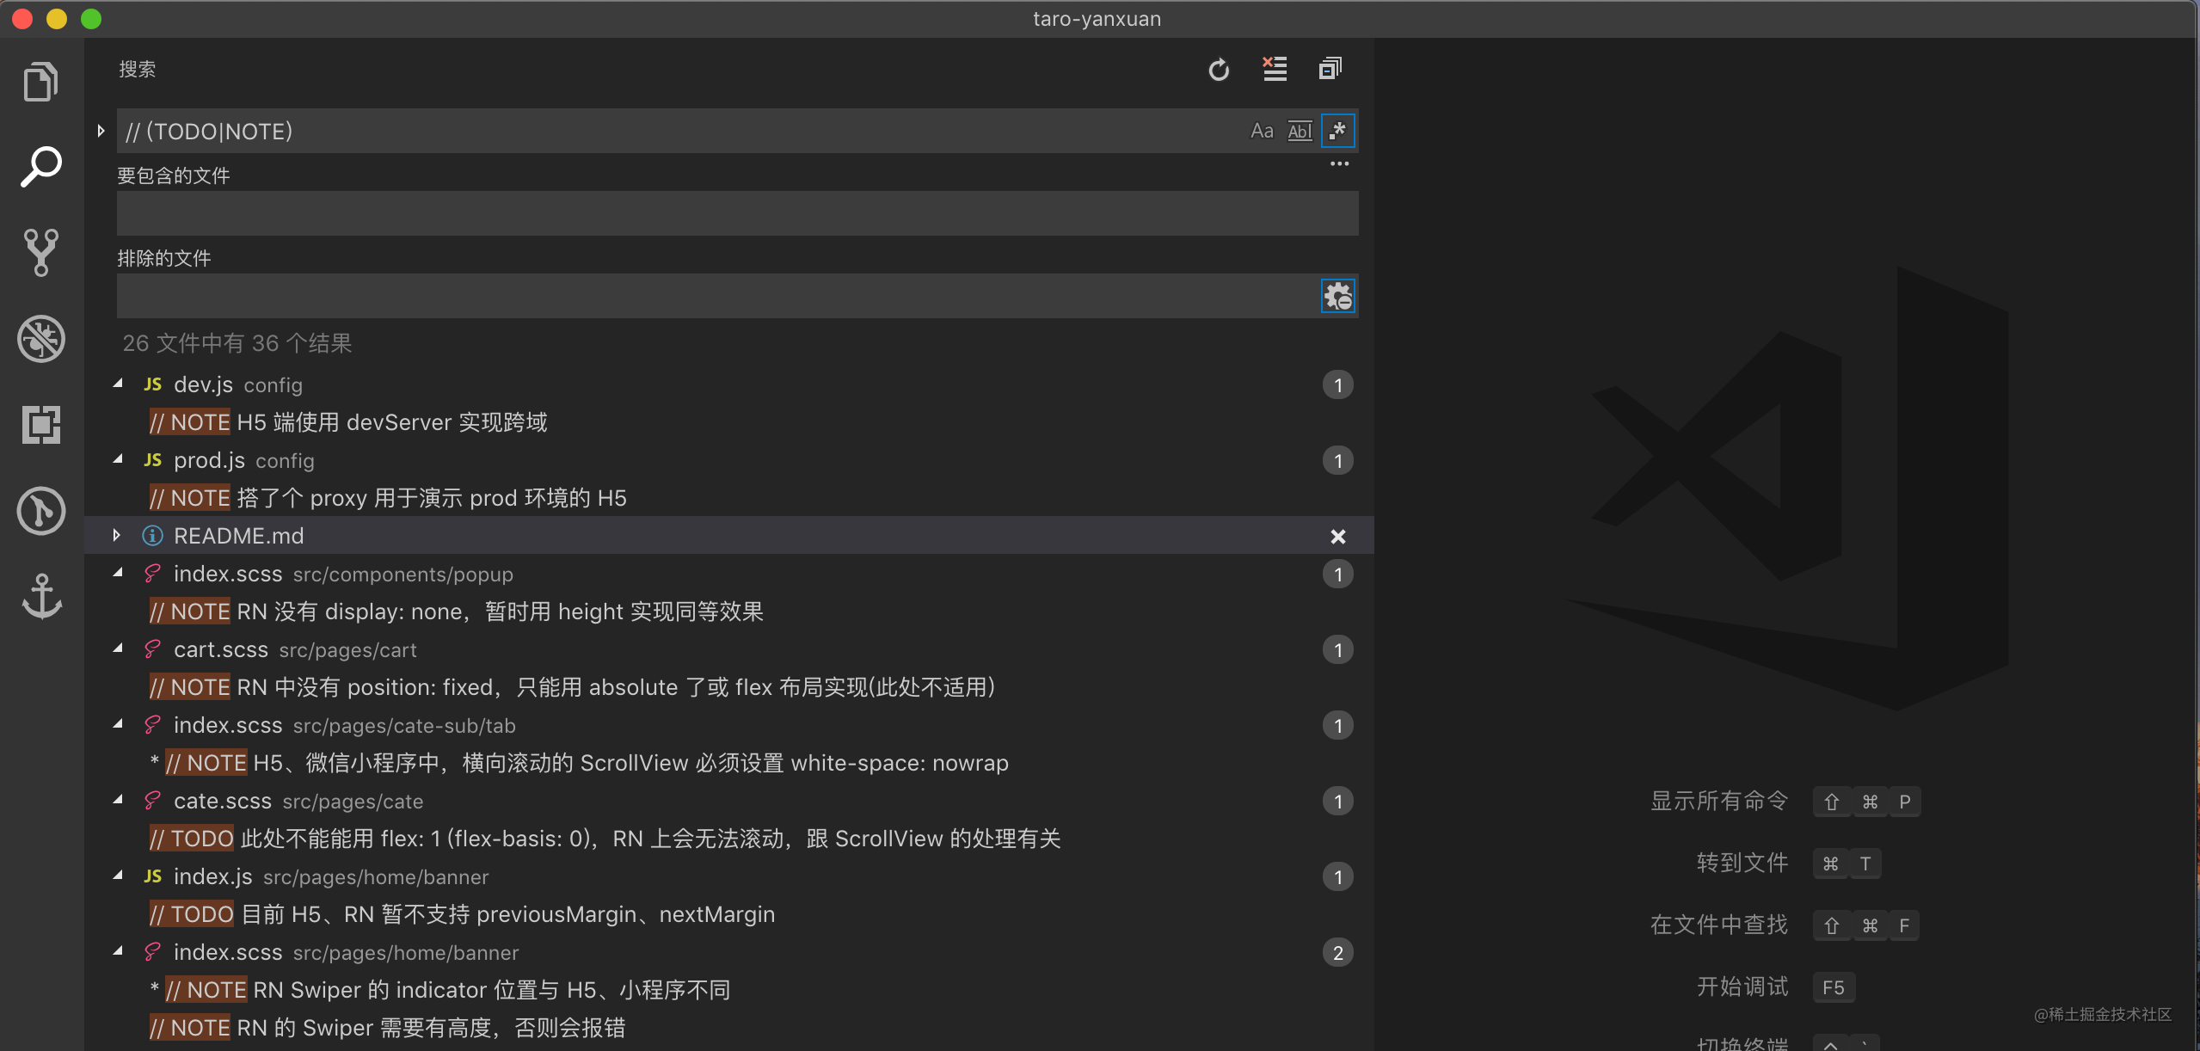The width and height of the screenshot is (2200, 1051).
Task: Open the GitLens icon in activity bar
Action: [40, 510]
